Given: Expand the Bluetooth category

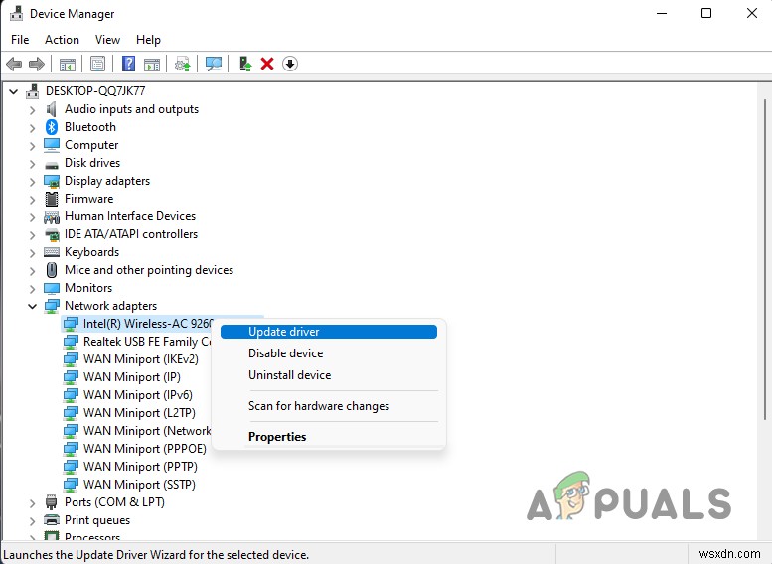Looking at the screenshot, I should click(x=33, y=128).
